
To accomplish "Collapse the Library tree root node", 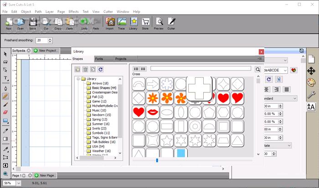I will point(78,79).
